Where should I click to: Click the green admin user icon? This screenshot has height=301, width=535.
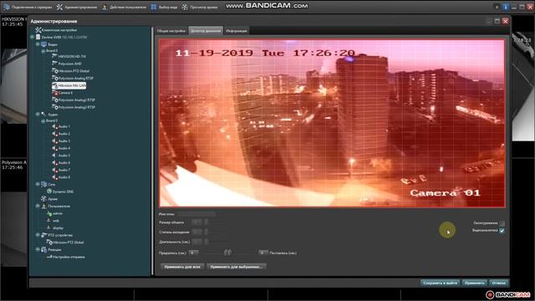[x=48, y=213]
